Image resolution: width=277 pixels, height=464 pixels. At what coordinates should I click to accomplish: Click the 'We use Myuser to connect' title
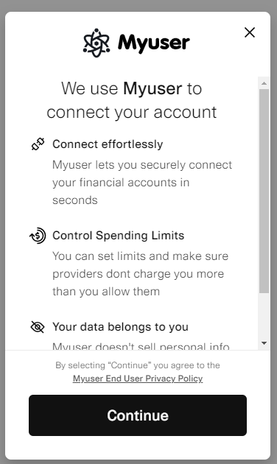(132, 100)
